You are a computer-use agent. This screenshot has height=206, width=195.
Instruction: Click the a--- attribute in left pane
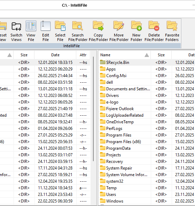tap(83, 188)
